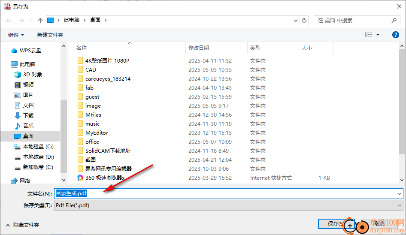Click the computer icon in address bar

point(51,20)
